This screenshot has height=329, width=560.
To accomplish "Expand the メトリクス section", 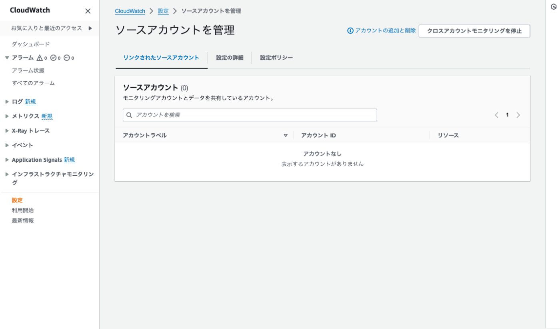I will [x=7, y=116].
